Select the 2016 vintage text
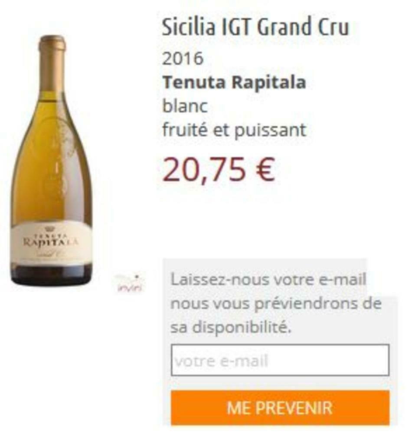Viewport: 412px width, 445px height. (183, 59)
